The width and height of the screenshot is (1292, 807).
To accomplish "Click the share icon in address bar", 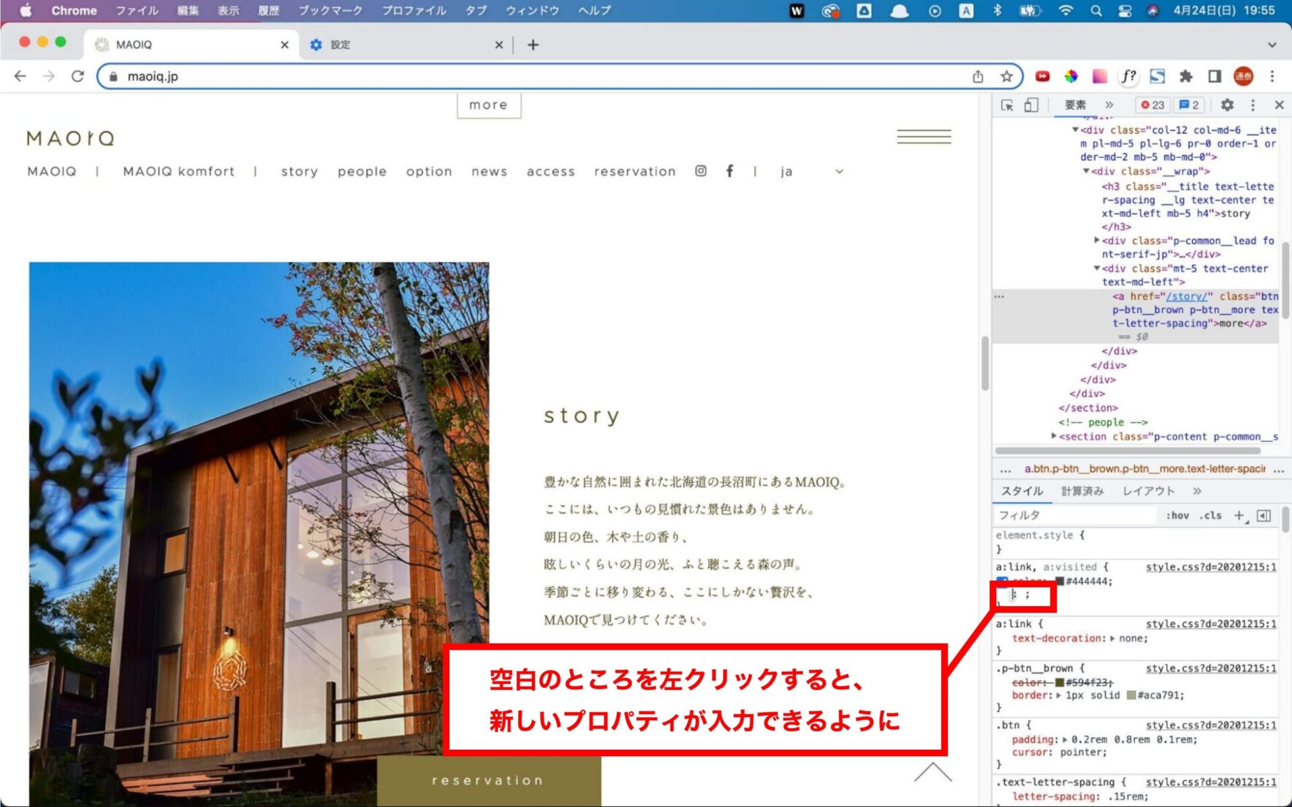I will [978, 76].
